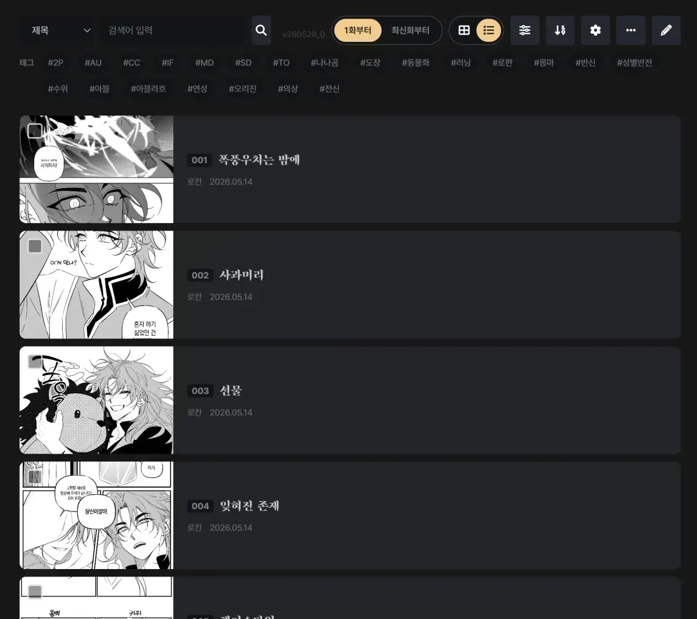
Task: Click the magnifier search button
Action: pyautogui.click(x=261, y=30)
